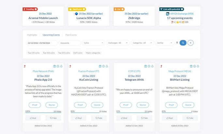Vote Real on the Phala App 2.0 event
The height and width of the screenshot is (134, 223).
33,118
